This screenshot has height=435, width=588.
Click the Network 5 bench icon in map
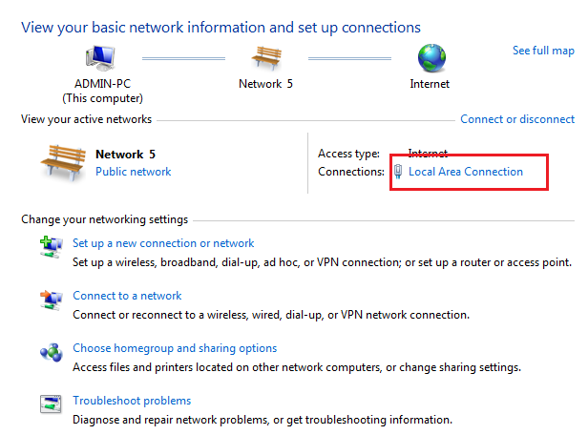coord(266,57)
